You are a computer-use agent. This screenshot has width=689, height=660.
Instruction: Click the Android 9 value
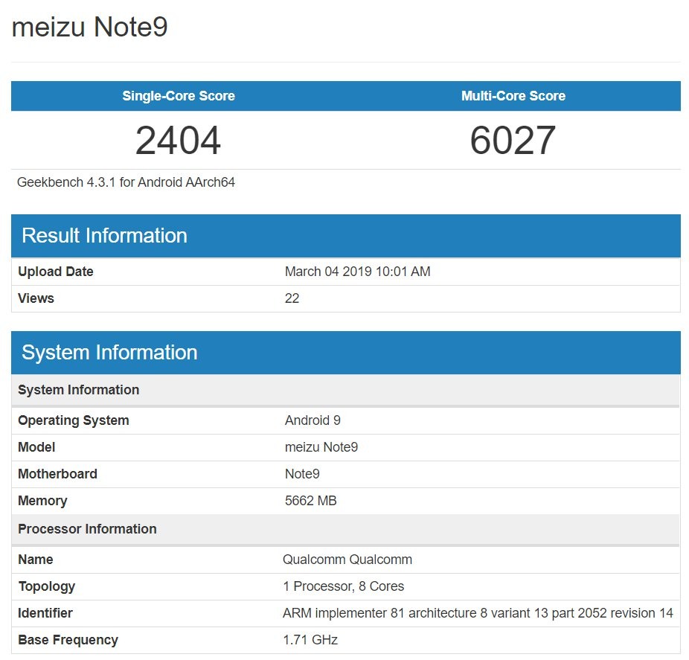313,420
